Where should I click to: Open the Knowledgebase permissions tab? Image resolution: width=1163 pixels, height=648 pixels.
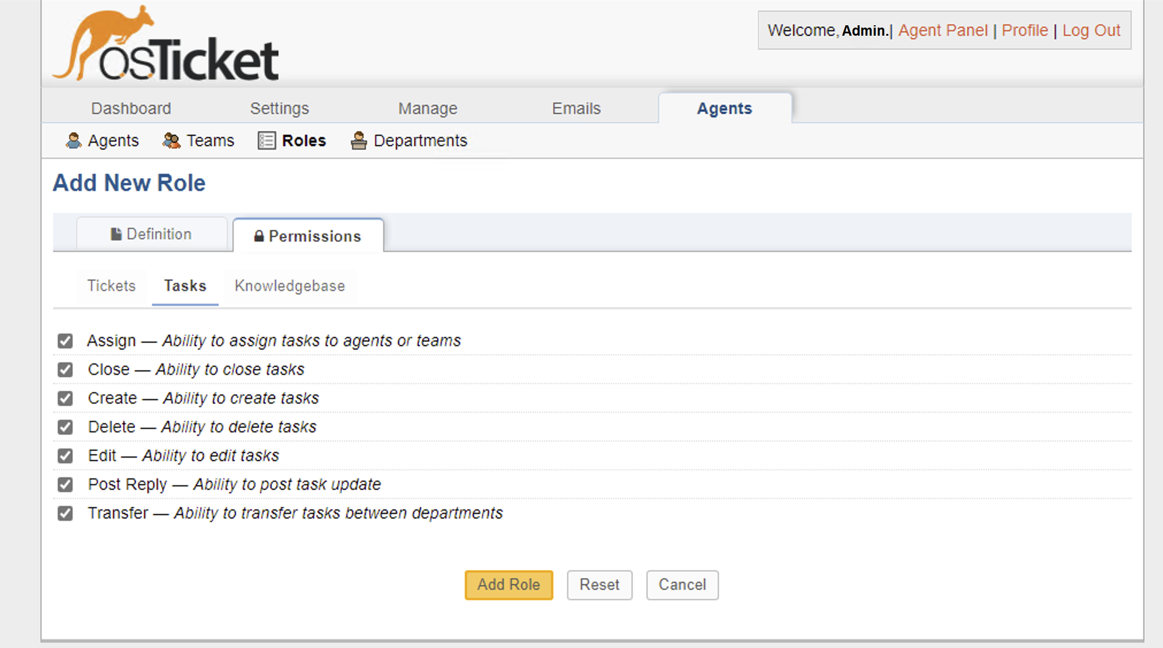pyautogui.click(x=289, y=286)
